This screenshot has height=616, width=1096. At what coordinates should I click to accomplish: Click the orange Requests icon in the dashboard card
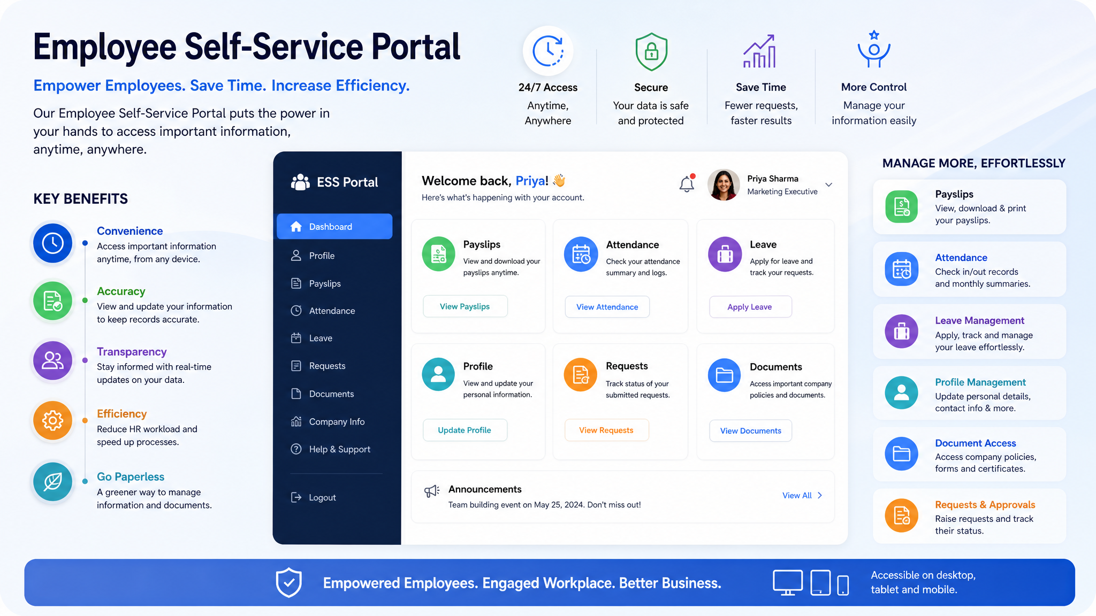[581, 374]
